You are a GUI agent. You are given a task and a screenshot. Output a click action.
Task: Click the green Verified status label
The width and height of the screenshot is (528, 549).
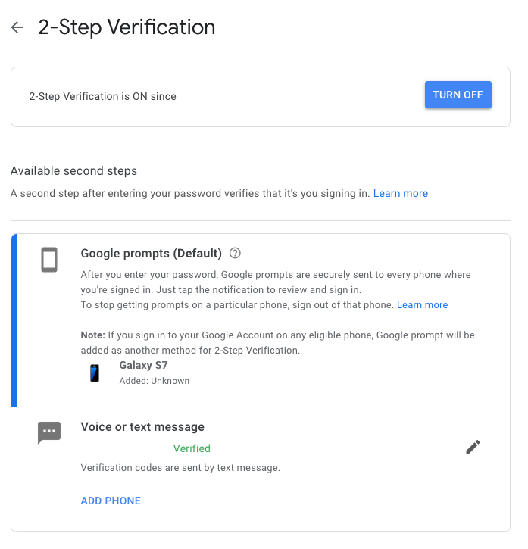192,448
